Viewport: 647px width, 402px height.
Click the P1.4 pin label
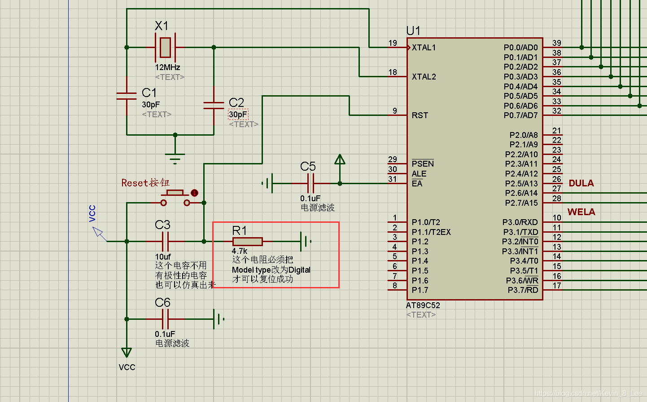(420, 261)
